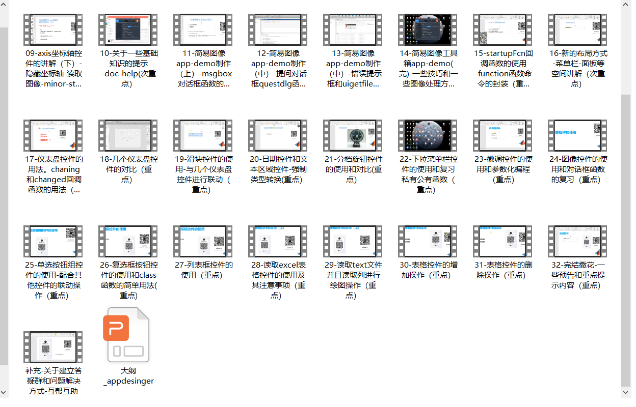This screenshot has height=407, width=636.
Task: Click file name 大纲_appdesinger
Action: click(x=128, y=375)
